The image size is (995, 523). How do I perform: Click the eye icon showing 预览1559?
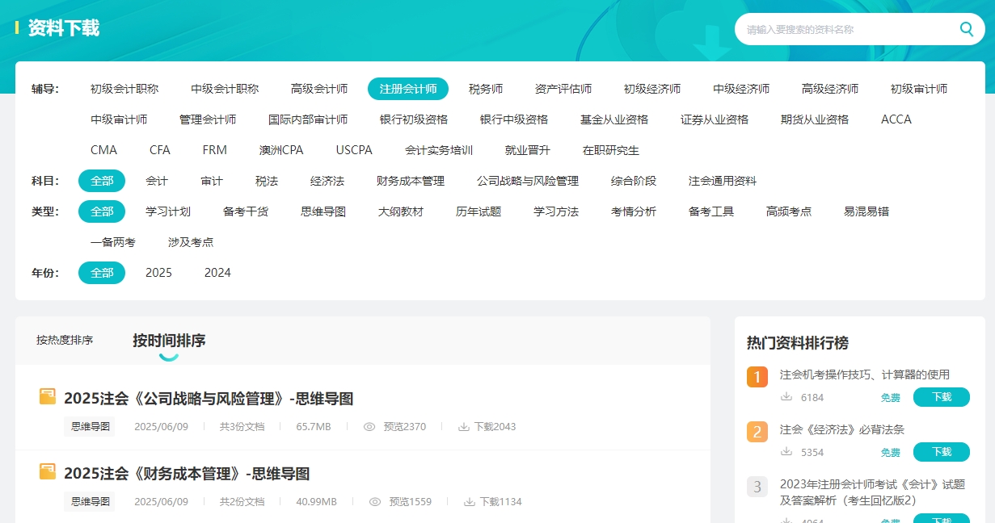(x=374, y=501)
